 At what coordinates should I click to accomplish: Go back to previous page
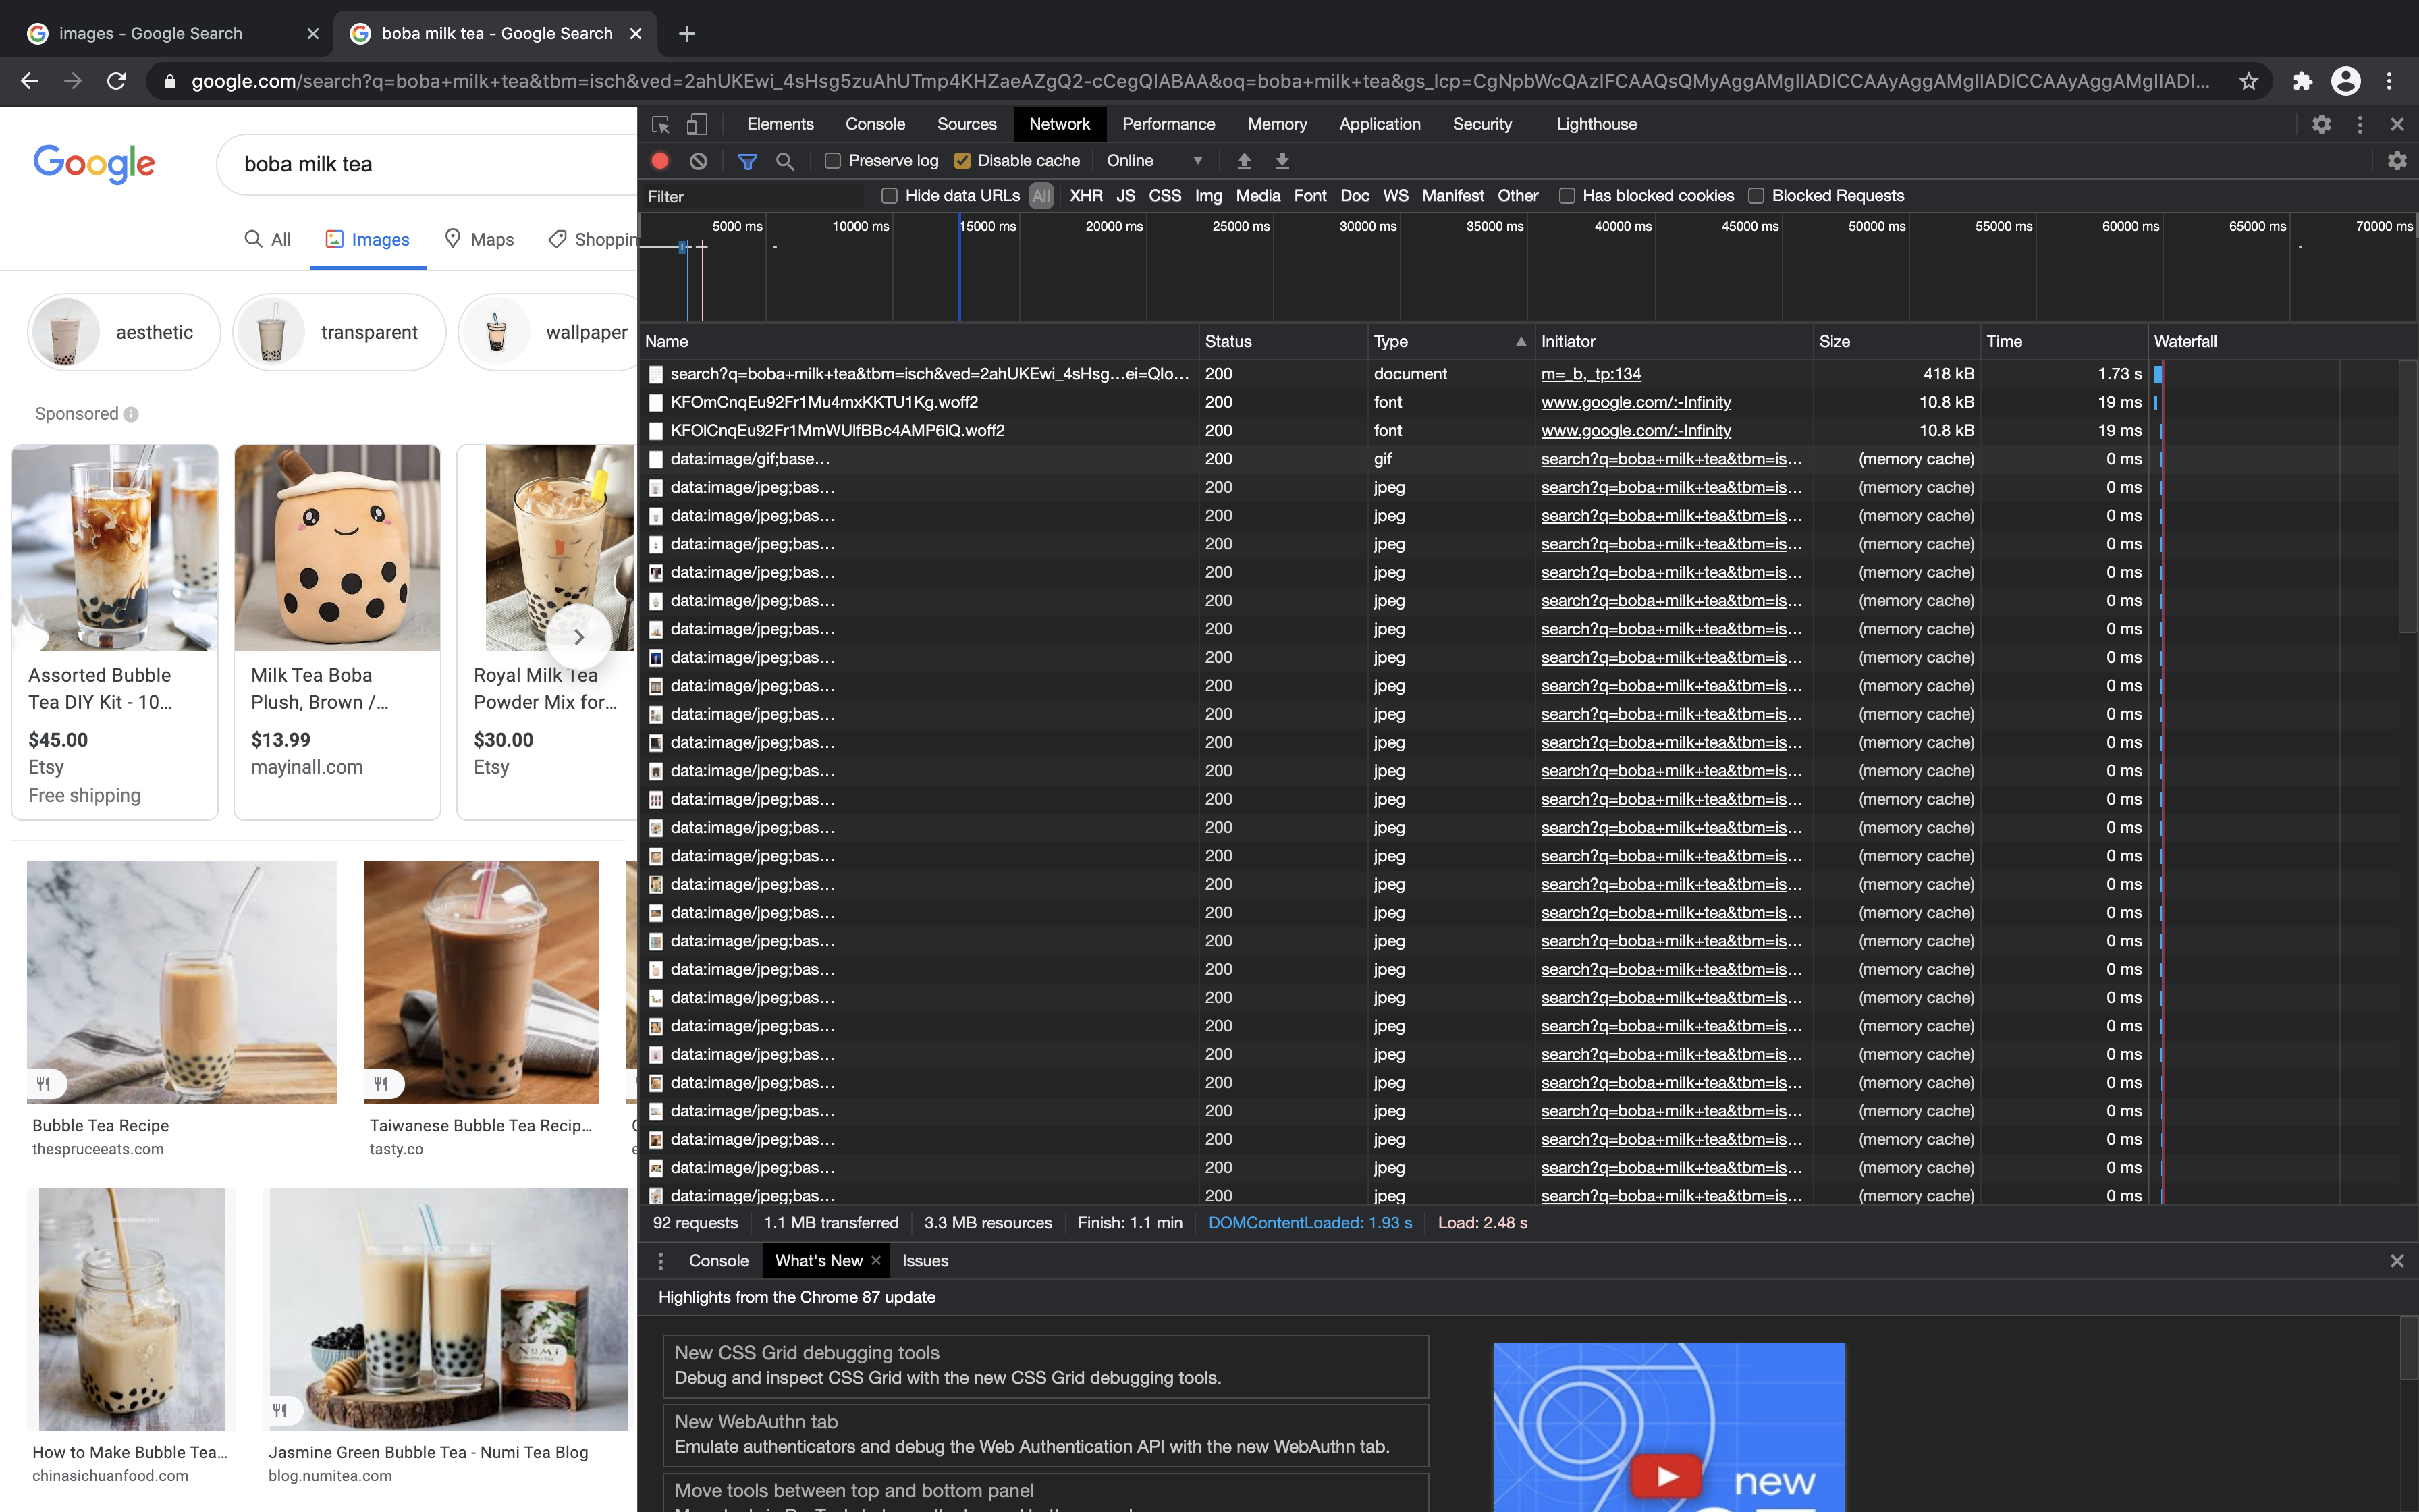coord(30,81)
